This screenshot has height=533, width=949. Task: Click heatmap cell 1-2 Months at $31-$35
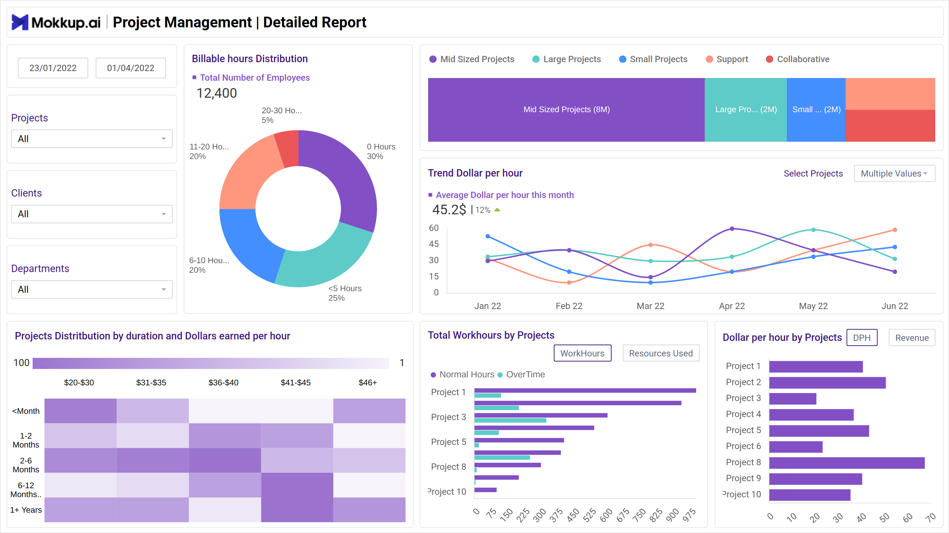153,436
